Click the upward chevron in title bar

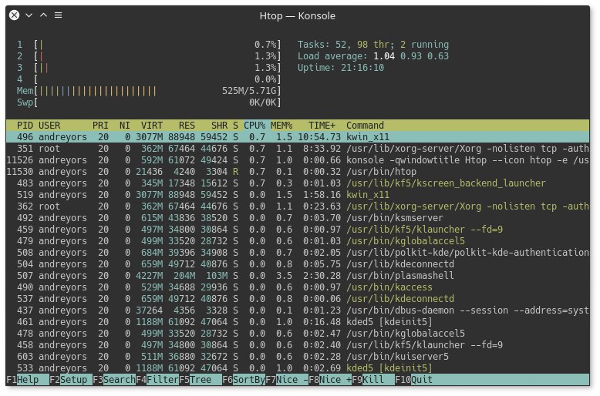(44, 15)
